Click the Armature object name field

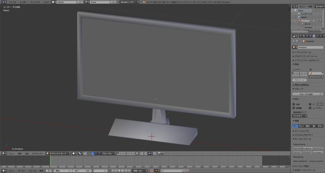(x=310, y=47)
